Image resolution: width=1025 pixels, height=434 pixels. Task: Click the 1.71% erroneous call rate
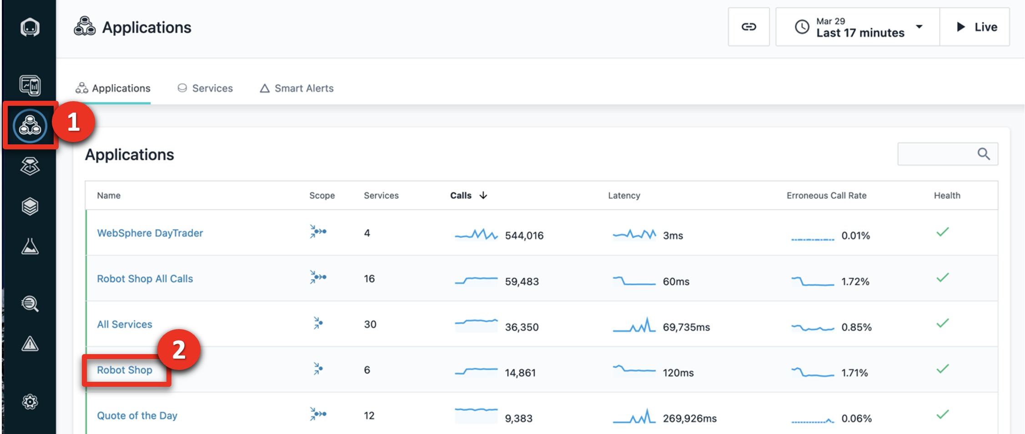tap(854, 373)
